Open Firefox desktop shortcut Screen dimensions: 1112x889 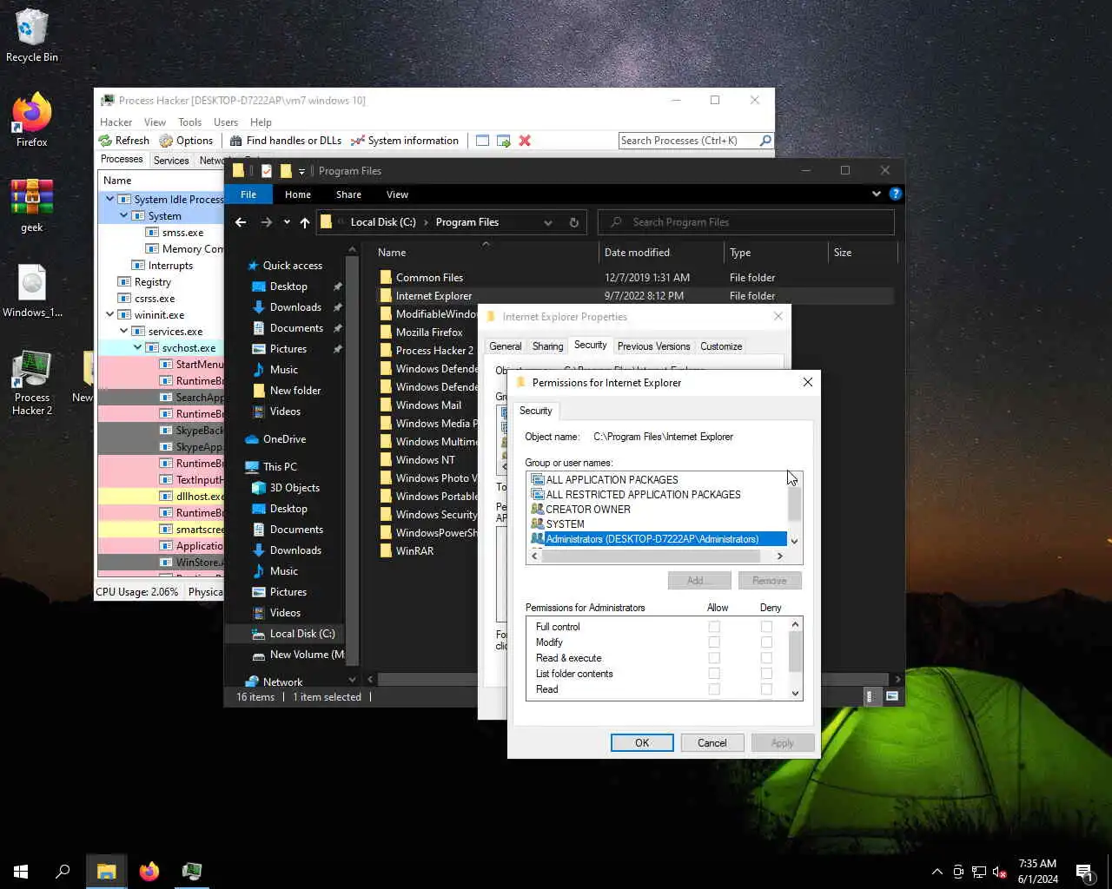pos(32,120)
